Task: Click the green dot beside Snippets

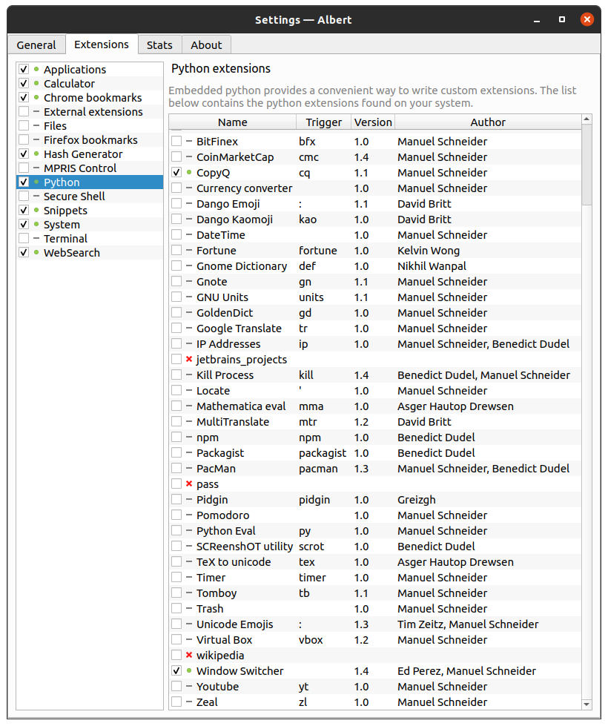Action: click(x=36, y=210)
